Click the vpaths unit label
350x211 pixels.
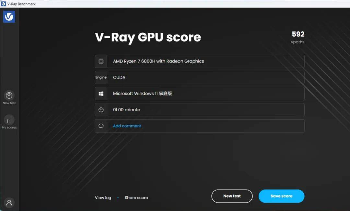tap(297, 42)
